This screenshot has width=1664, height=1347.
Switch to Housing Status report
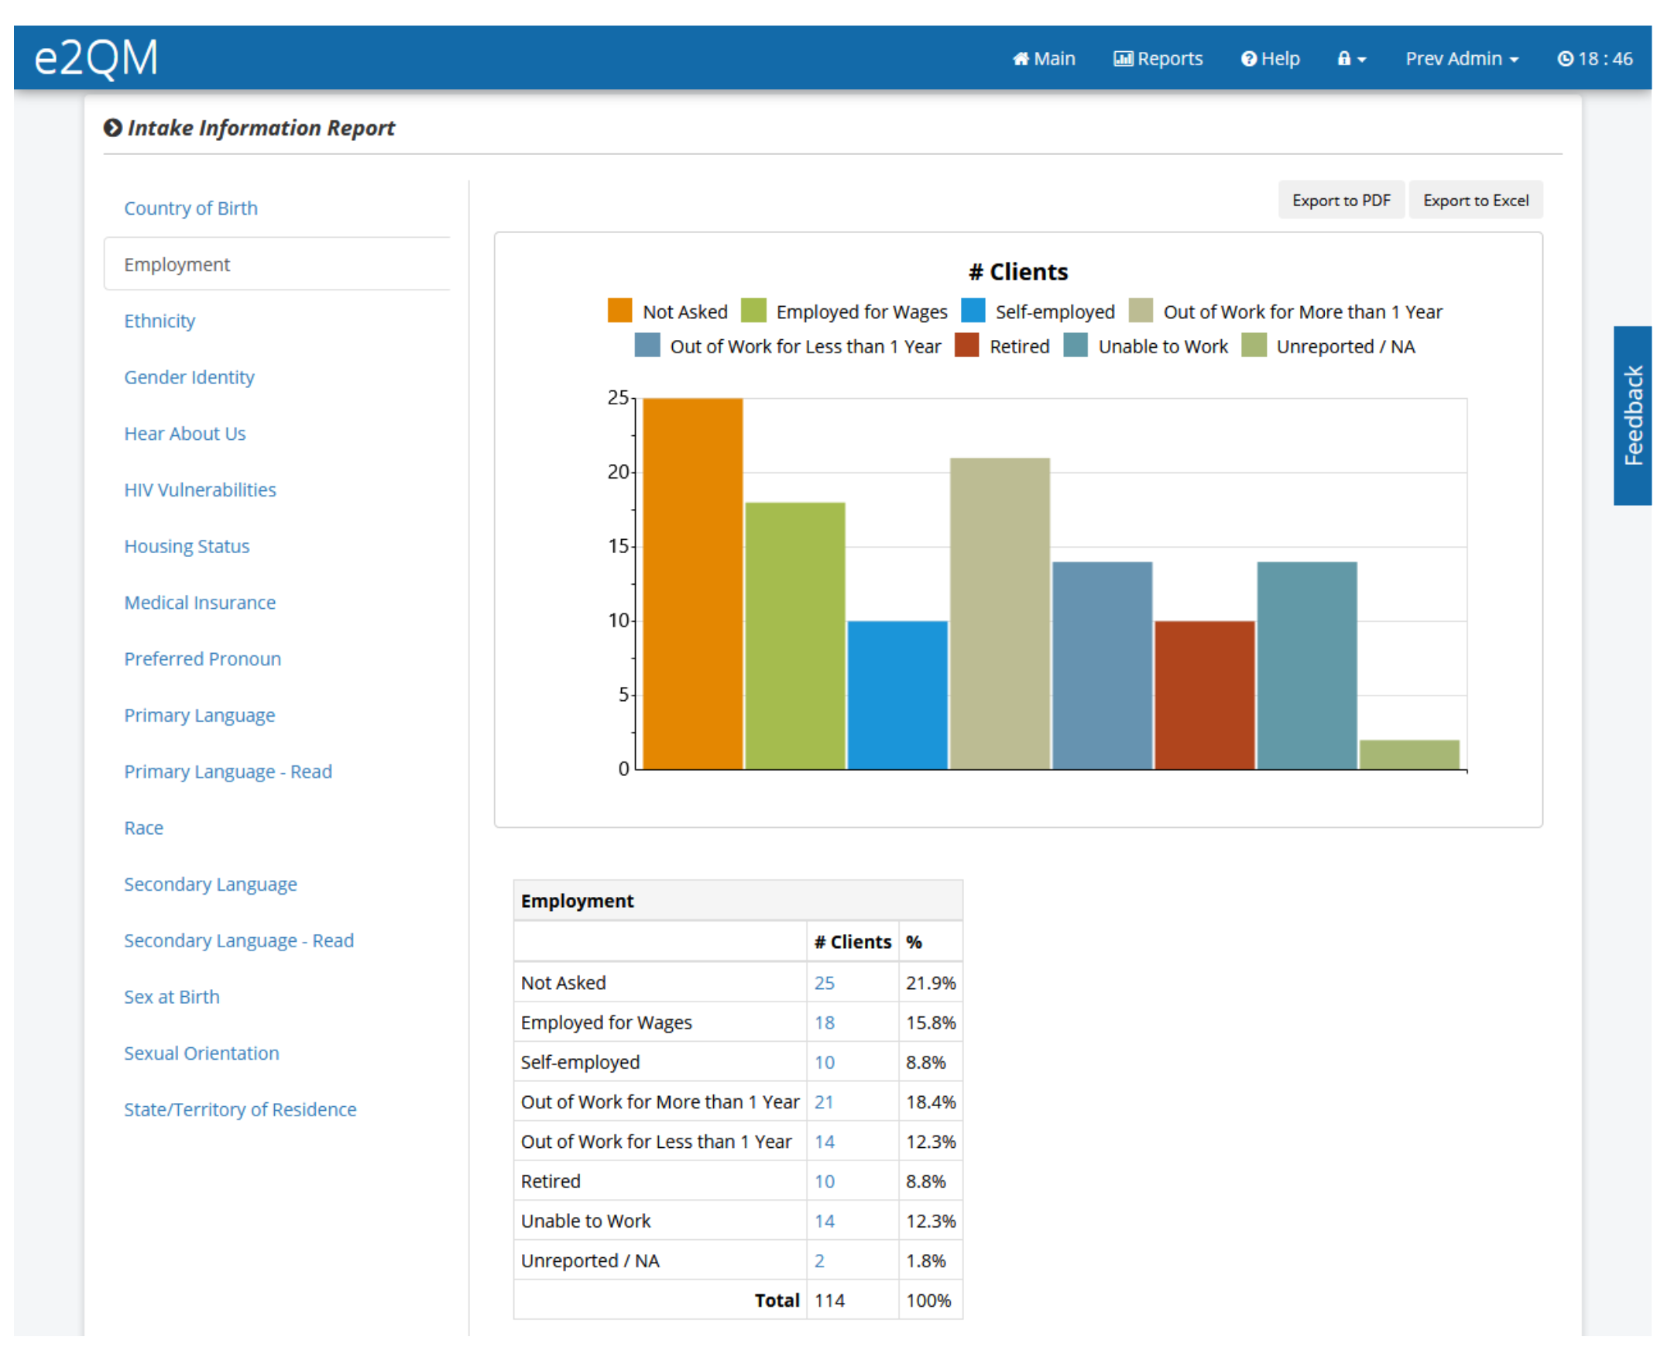click(187, 546)
